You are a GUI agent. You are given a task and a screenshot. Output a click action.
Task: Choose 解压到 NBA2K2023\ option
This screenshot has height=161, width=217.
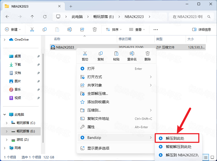click(x=178, y=155)
